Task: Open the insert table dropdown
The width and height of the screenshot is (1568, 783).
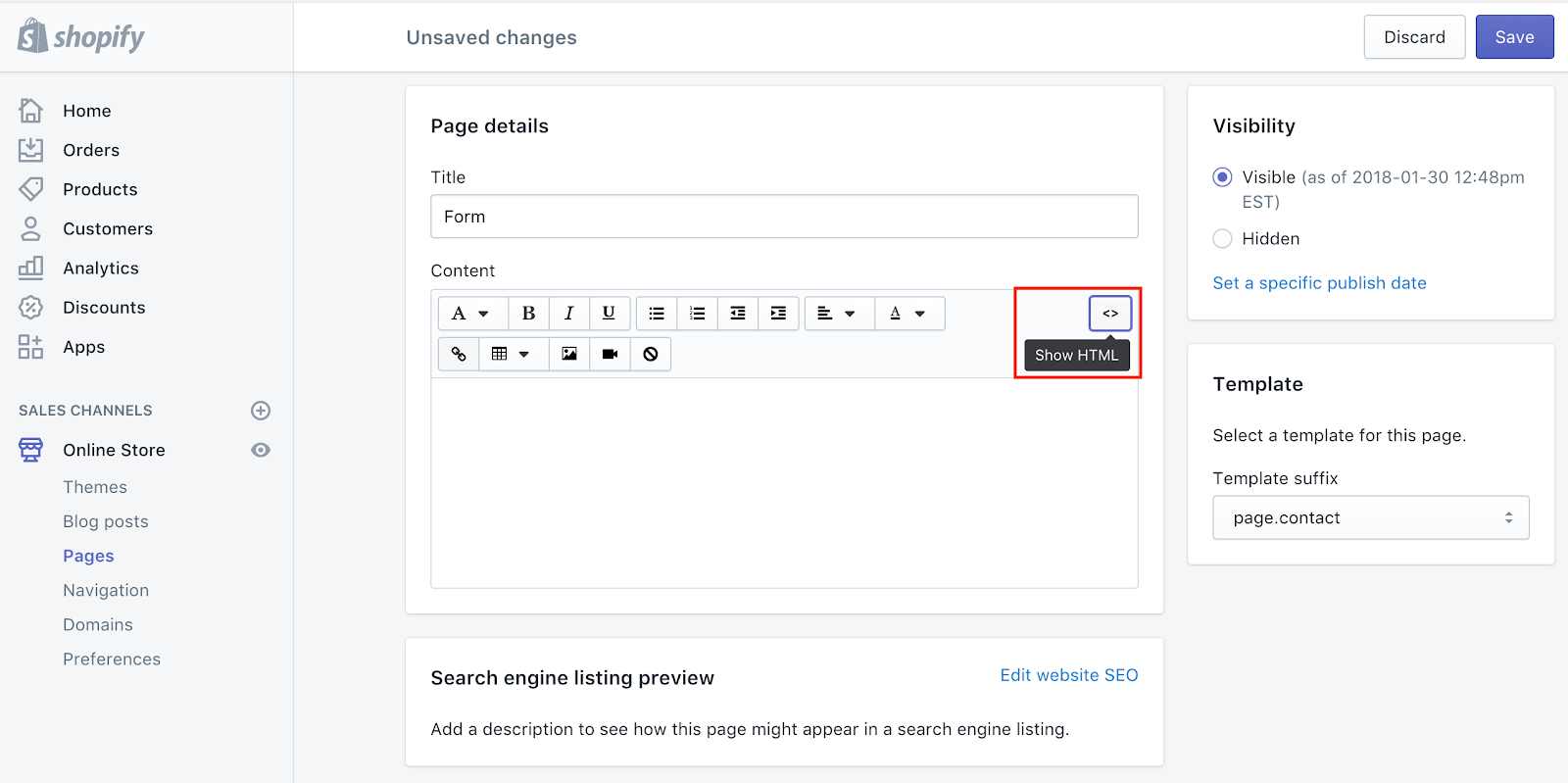Action: [510, 354]
